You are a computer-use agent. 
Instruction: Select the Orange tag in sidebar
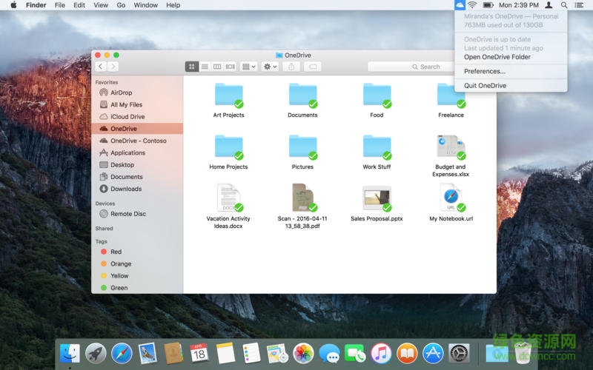point(121,263)
